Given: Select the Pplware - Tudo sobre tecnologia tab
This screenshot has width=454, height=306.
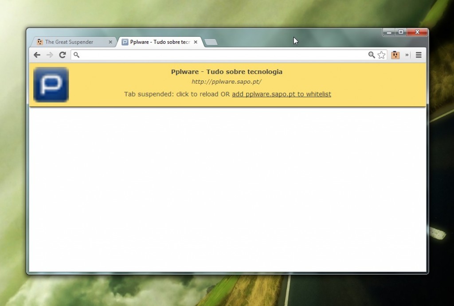Looking at the screenshot, I should [x=160, y=42].
